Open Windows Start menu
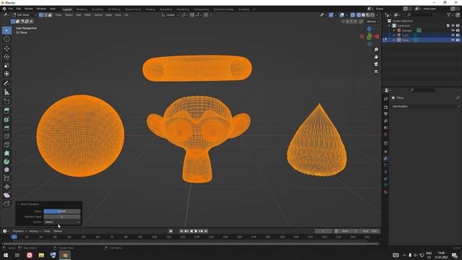The image size is (462, 260). [6, 255]
